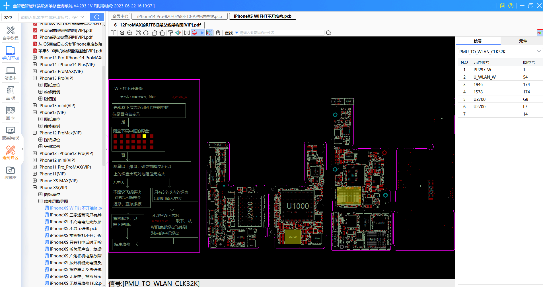Click the component name search field
The width and height of the screenshot is (543, 287).
(281, 33)
